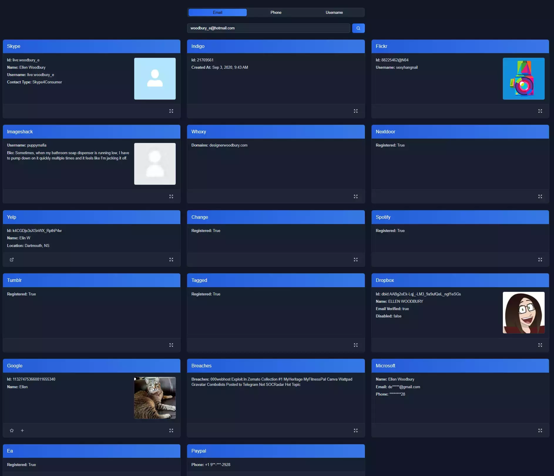The width and height of the screenshot is (554, 476).
Task: Expand the Yelp card
Action: [x=171, y=260]
